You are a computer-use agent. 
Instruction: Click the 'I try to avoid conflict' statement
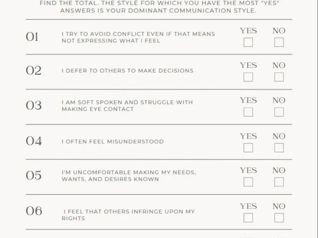pos(138,37)
